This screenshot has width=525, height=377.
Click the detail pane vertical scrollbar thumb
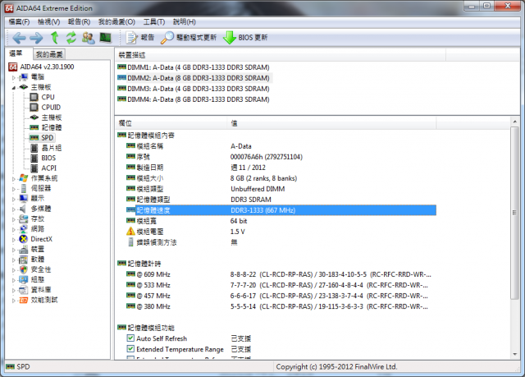(514, 213)
